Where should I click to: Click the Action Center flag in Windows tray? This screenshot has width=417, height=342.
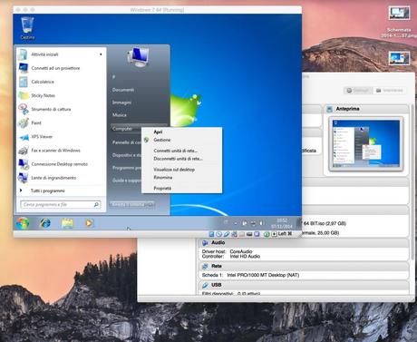(245, 223)
